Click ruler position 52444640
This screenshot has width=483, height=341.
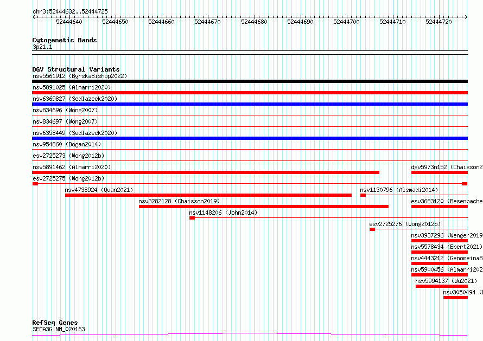click(x=69, y=22)
